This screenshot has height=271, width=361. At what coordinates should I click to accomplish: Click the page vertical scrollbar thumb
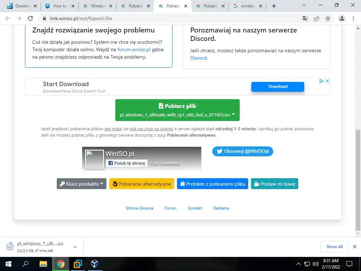point(358,180)
